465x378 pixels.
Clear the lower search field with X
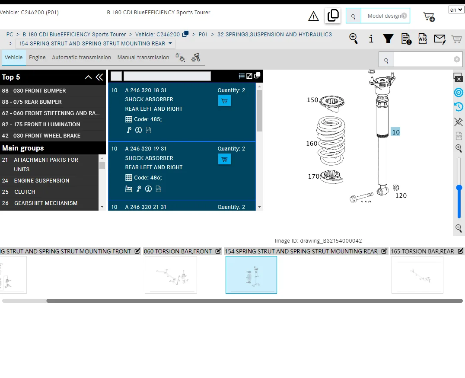pyautogui.click(x=457, y=59)
